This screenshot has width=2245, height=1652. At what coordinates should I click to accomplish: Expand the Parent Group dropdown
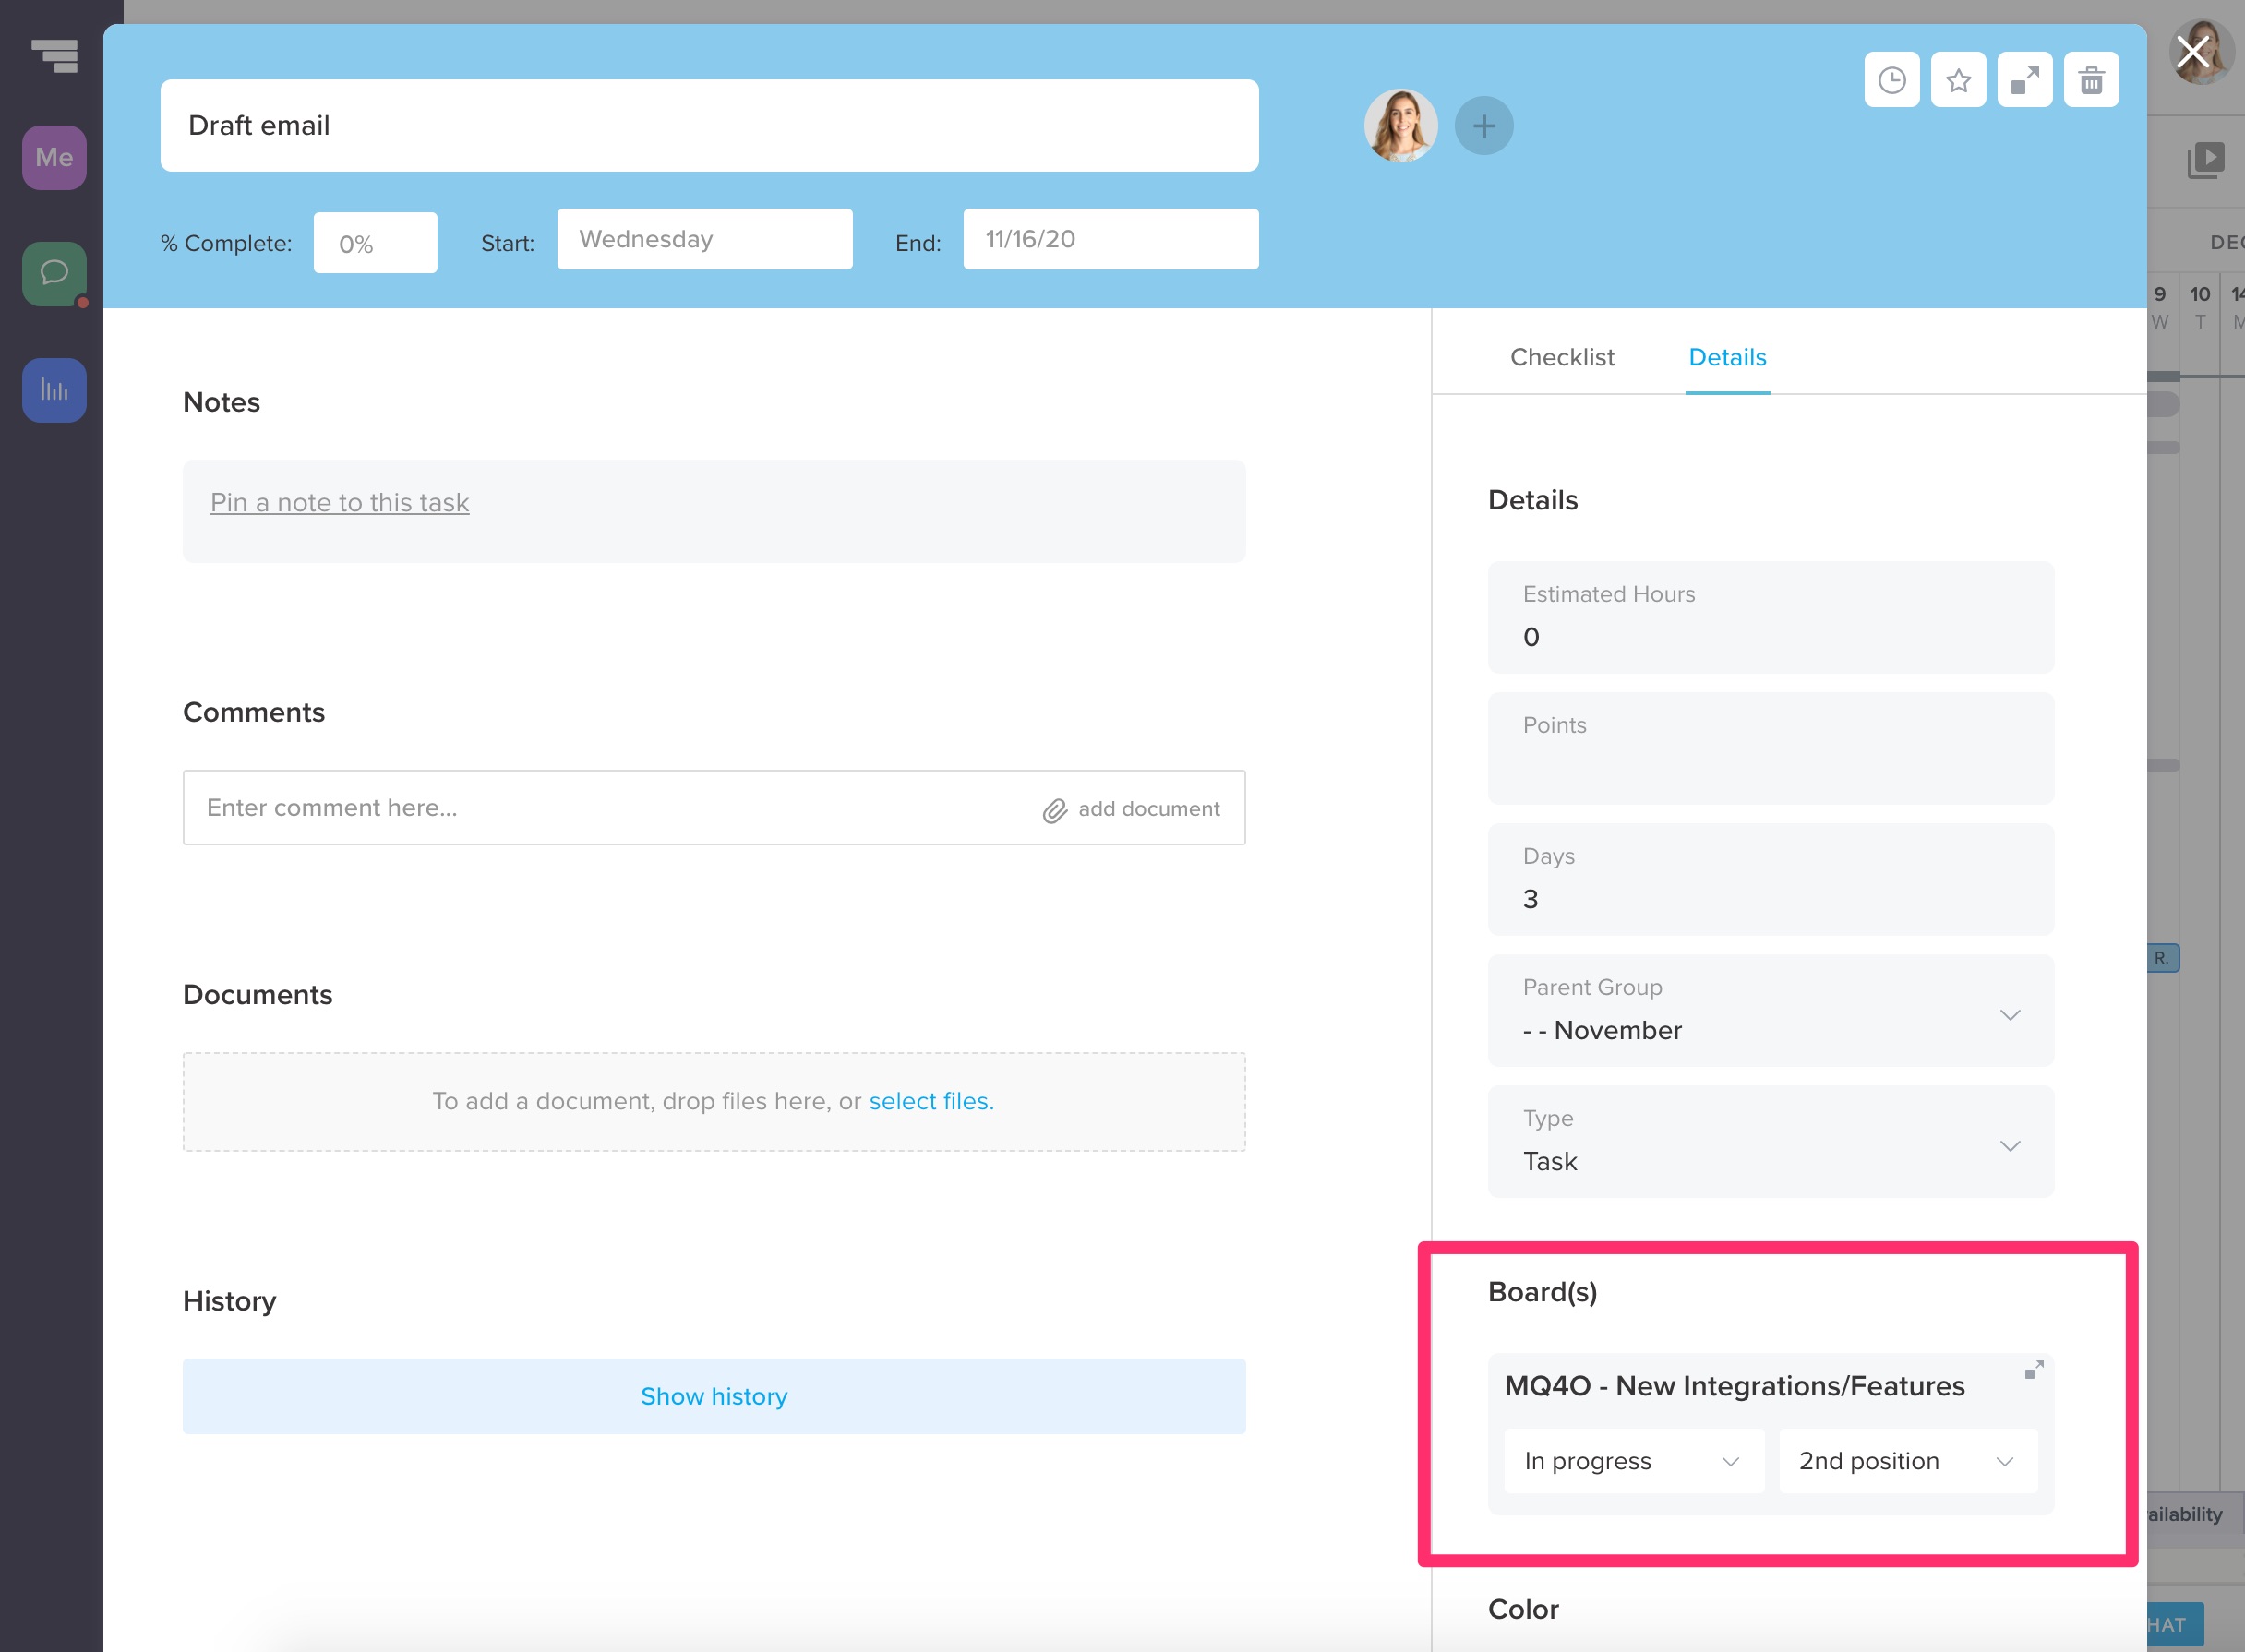click(2009, 1015)
